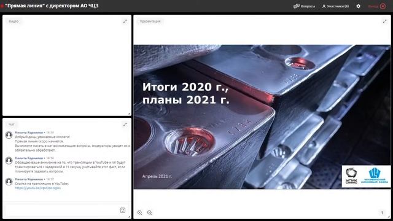The width and height of the screenshot is (393, 221).
Task: Zoom out on the presentation slide
Action: point(150,212)
